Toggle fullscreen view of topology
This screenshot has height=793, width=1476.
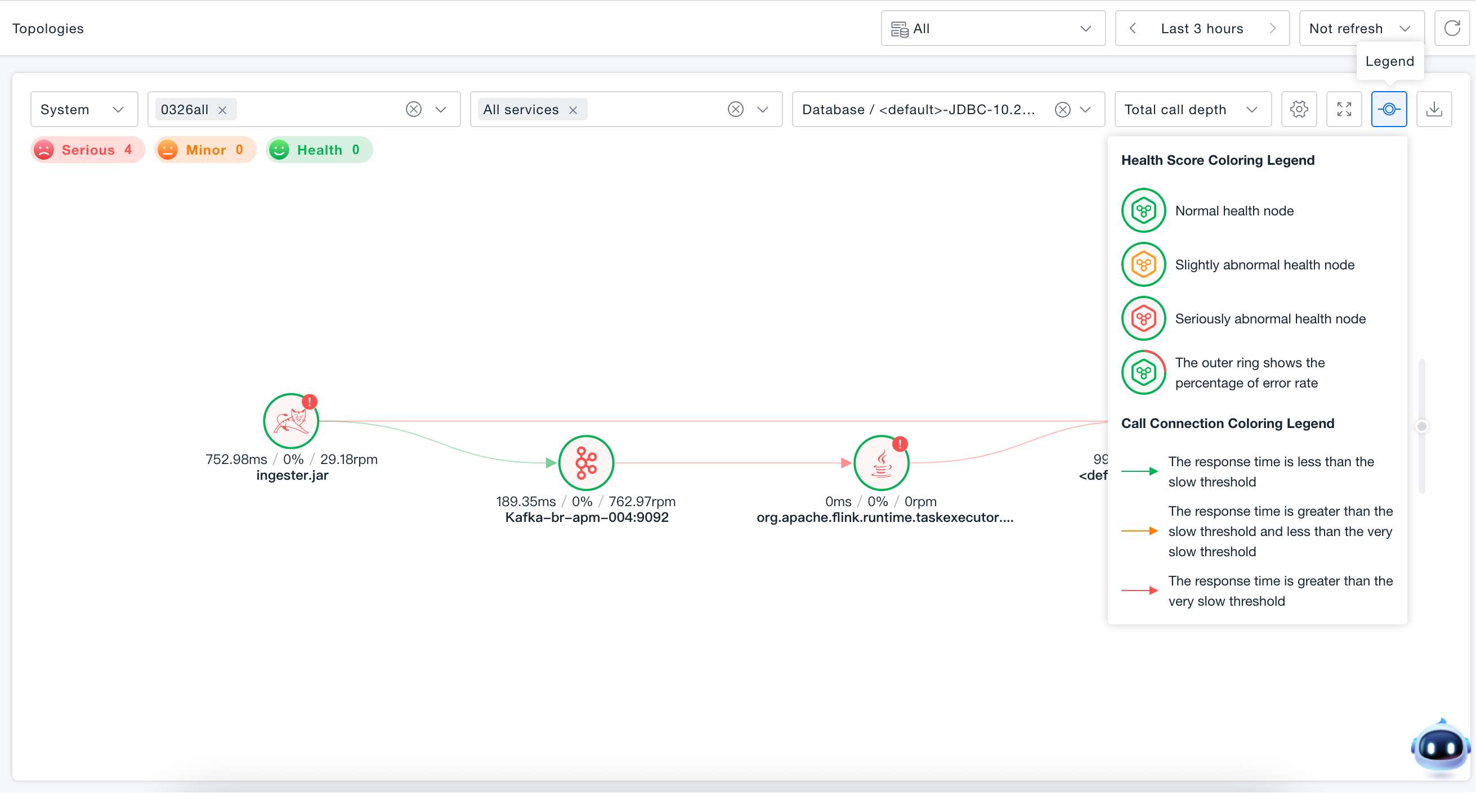(x=1344, y=109)
